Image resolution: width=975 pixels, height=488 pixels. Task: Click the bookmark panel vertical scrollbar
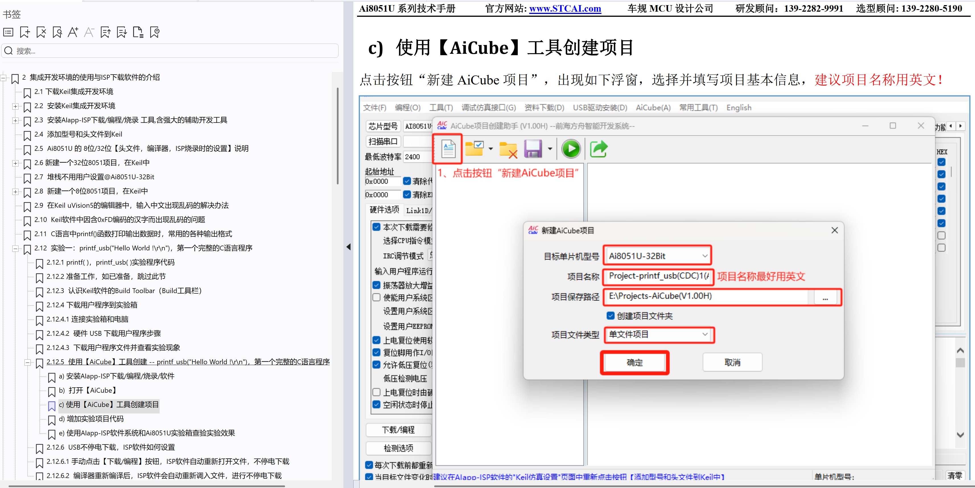coord(337,136)
